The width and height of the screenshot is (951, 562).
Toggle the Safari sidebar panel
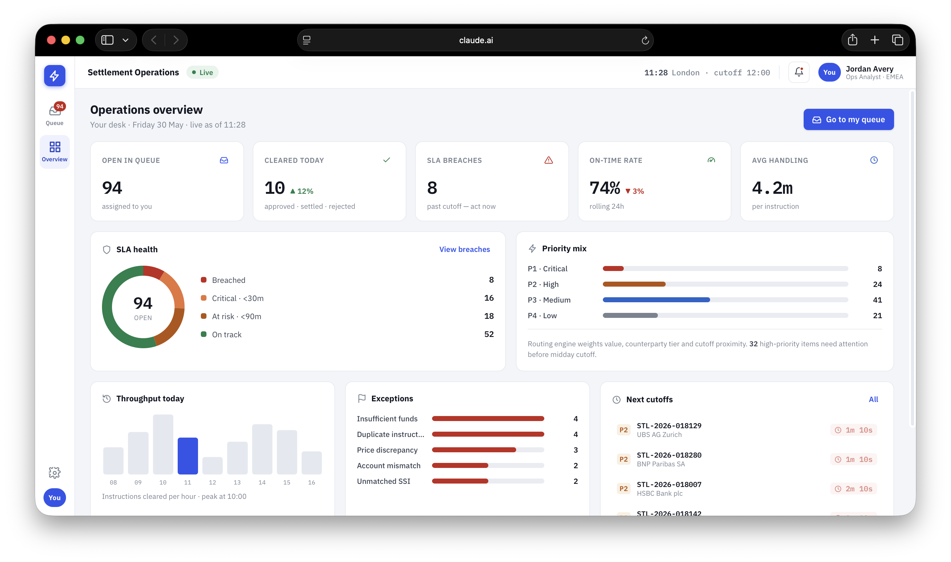tap(107, 40)
